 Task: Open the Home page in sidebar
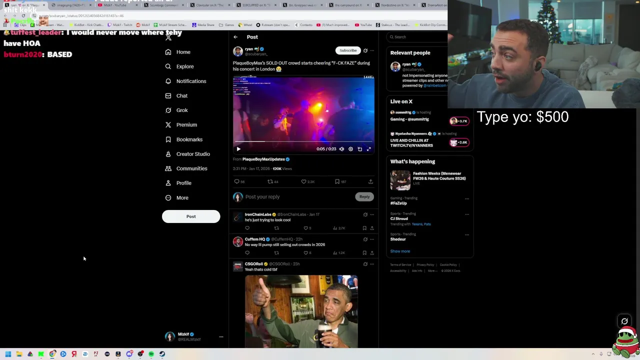tap(178, 52)
